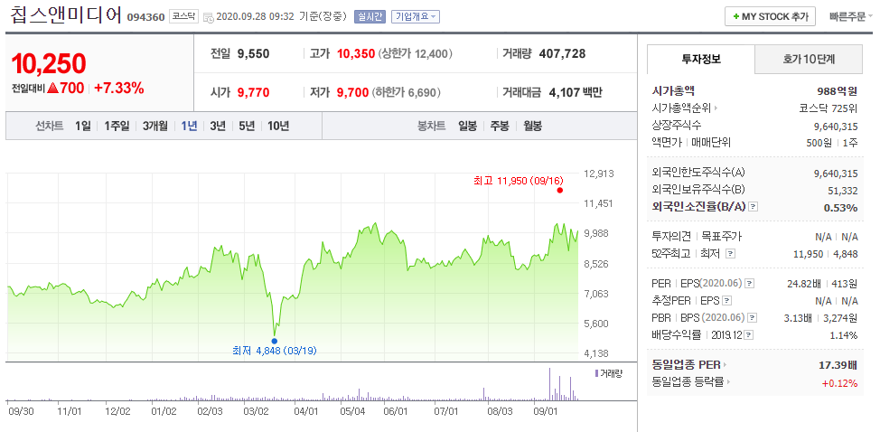880x432 pixels.
Task: Show the 주봉 candlestick chart
Action: click(x=500, y=126)
